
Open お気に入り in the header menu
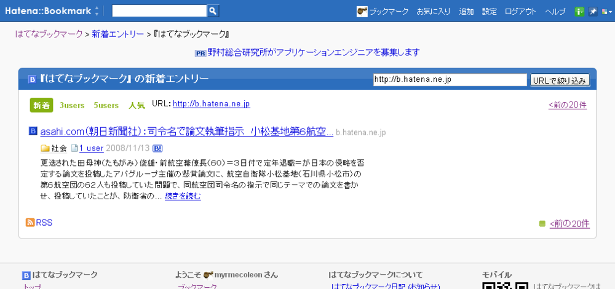click(x=434, y=11)
